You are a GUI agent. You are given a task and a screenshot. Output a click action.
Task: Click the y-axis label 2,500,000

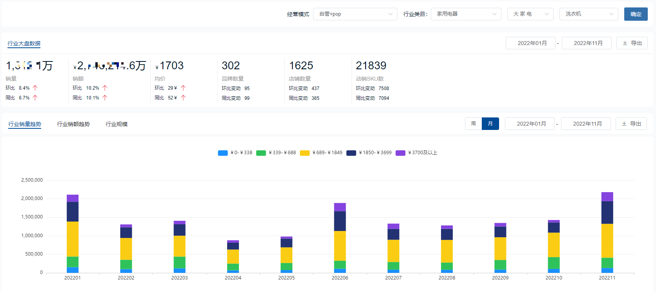(32, 180)
